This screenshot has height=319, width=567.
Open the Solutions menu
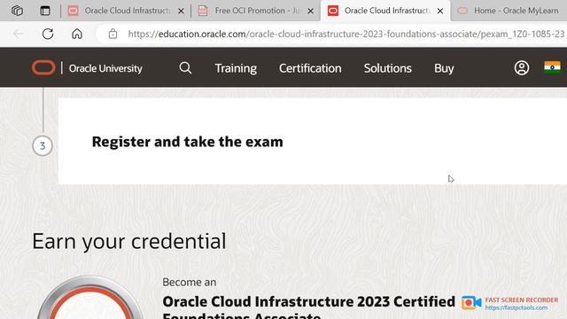[x=388, y=68]
